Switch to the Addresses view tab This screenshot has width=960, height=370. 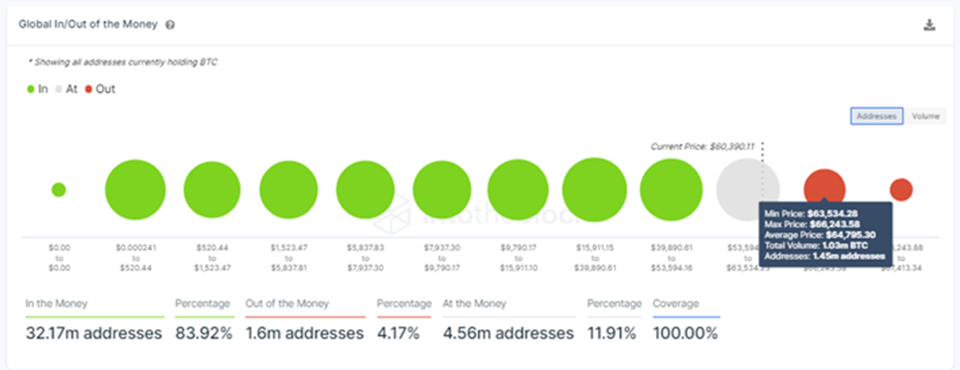[x=877, y=116]
